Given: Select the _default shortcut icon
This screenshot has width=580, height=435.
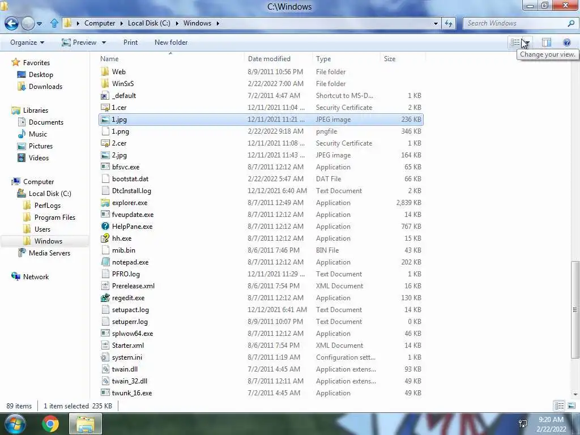Looking at the screenshot, I should click(105, 95).
